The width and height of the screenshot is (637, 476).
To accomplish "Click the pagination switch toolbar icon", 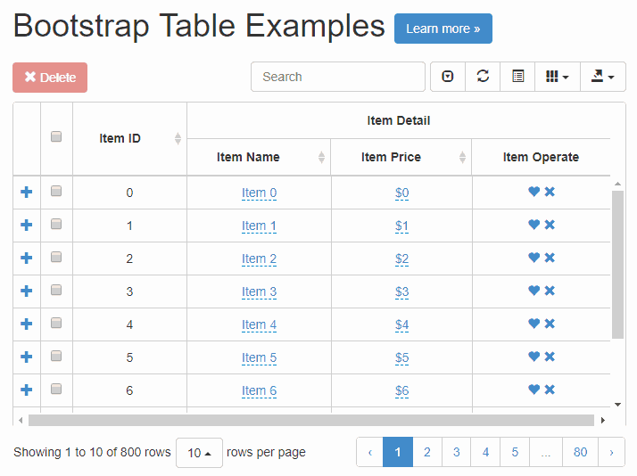I will coord(448,77).
